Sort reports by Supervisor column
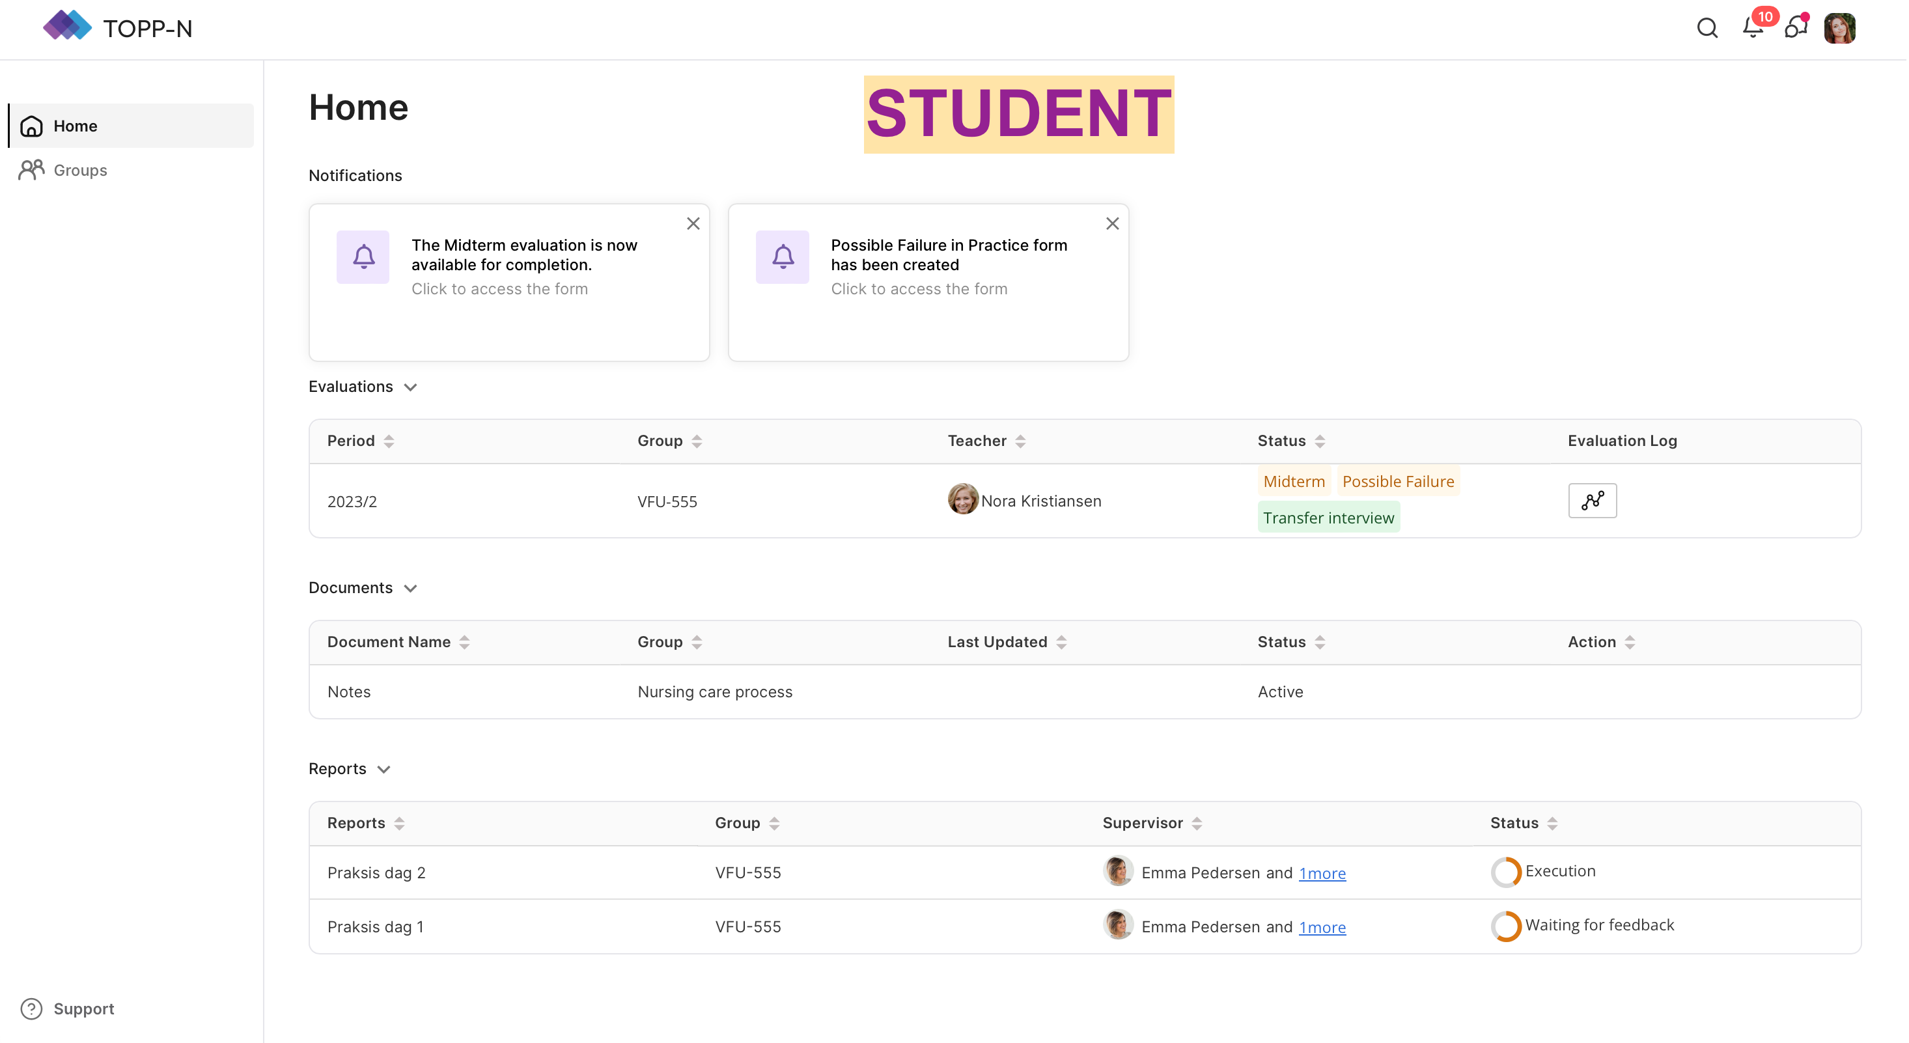1909x1043 pixels. (1196, 823)
